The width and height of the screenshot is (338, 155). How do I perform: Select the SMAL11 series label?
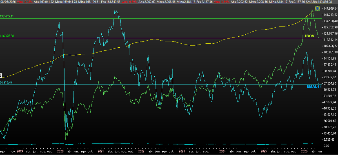point(314,87)
